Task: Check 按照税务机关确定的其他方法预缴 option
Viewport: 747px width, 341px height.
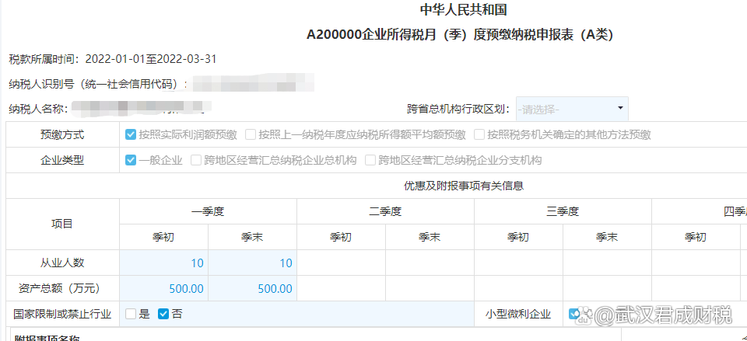Action: [x=479, y=134]
